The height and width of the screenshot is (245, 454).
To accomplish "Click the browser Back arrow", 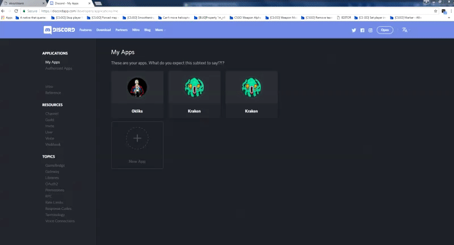I will 3,11.
